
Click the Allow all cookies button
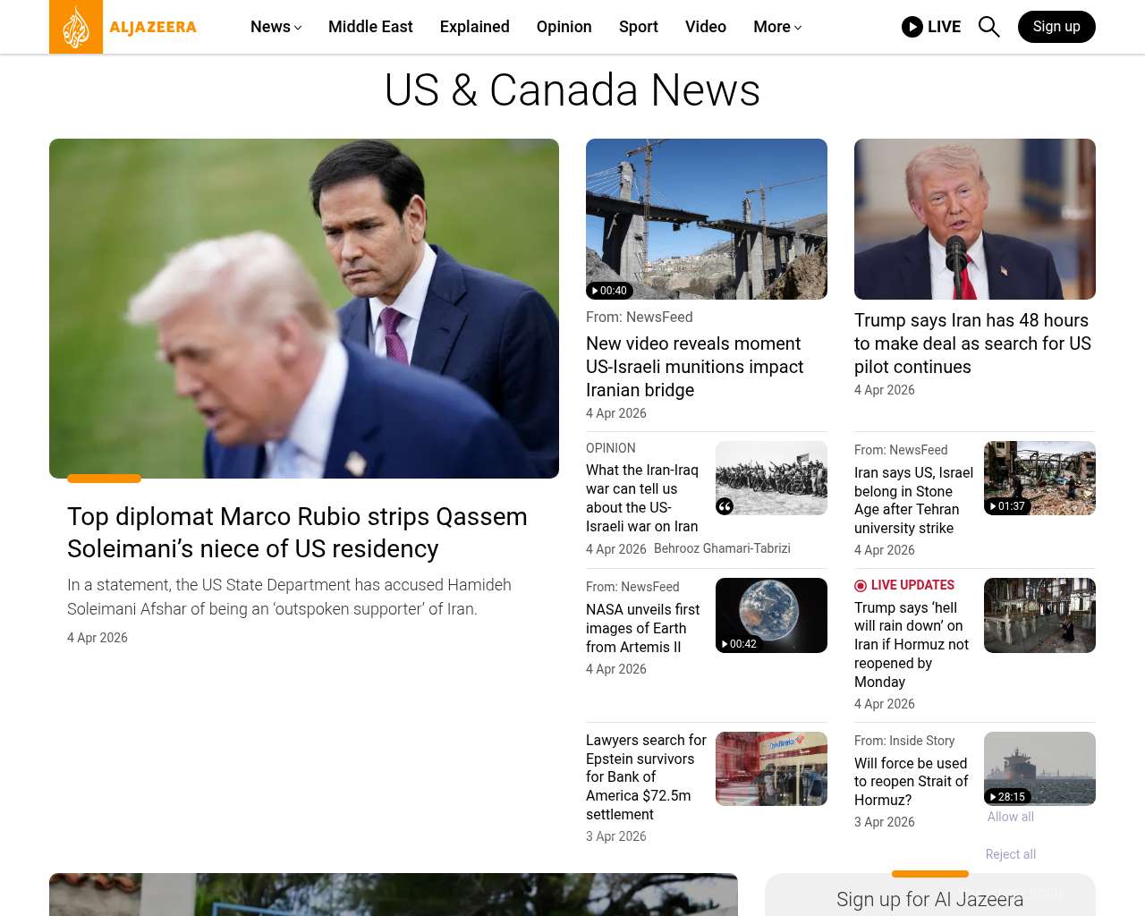(x=1011, y=817)
